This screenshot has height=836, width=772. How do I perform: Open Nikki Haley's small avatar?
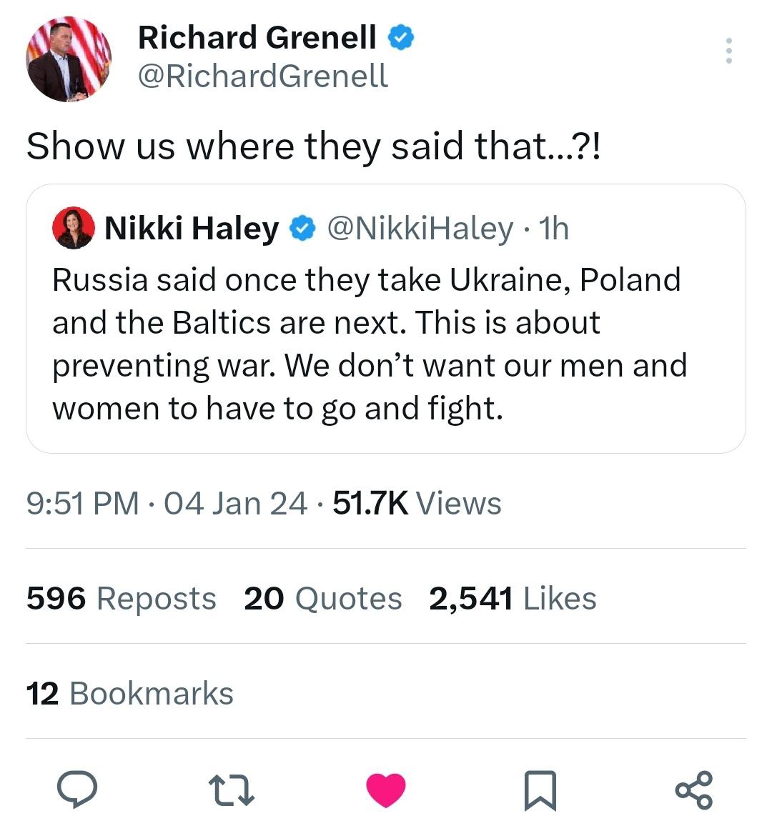tap(74, 229)
